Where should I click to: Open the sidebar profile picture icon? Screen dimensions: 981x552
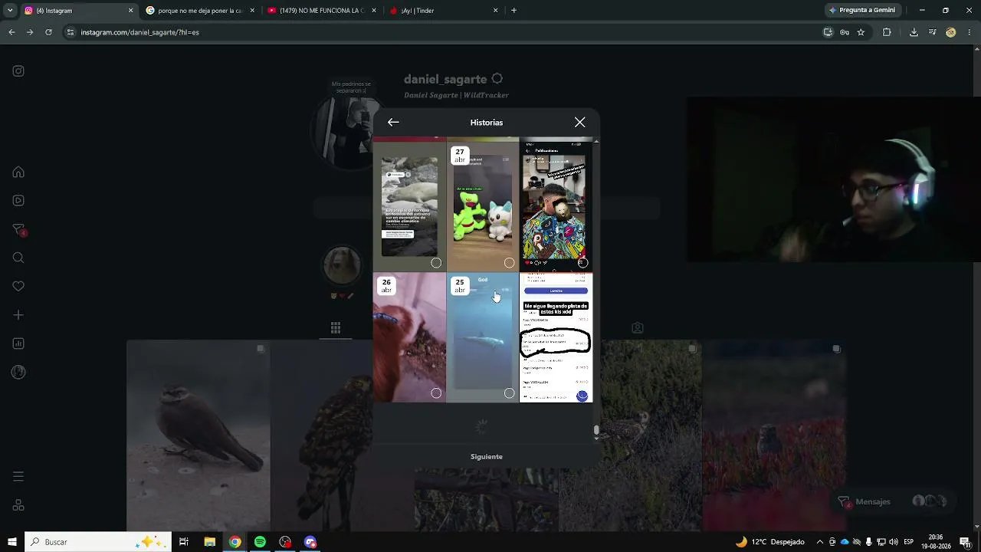[18, 373]
